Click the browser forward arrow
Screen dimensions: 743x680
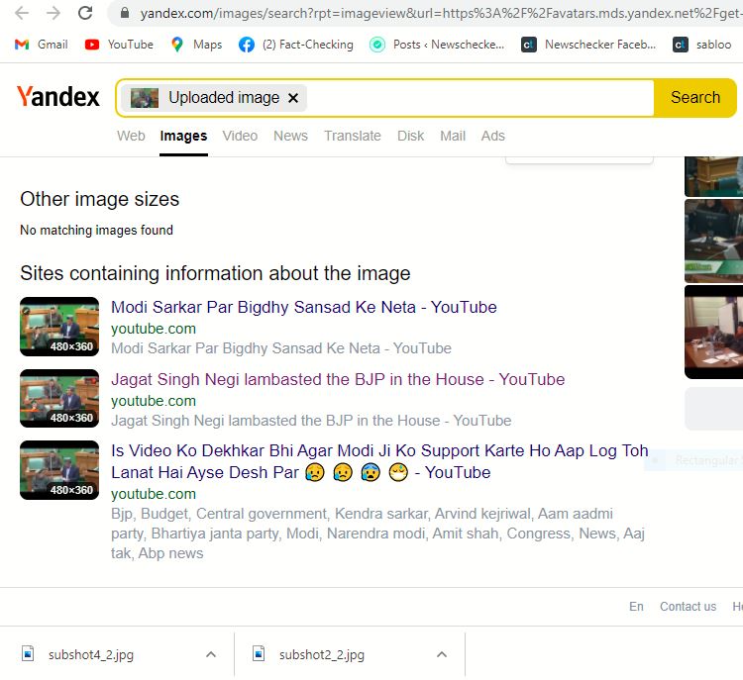(53, 14)
